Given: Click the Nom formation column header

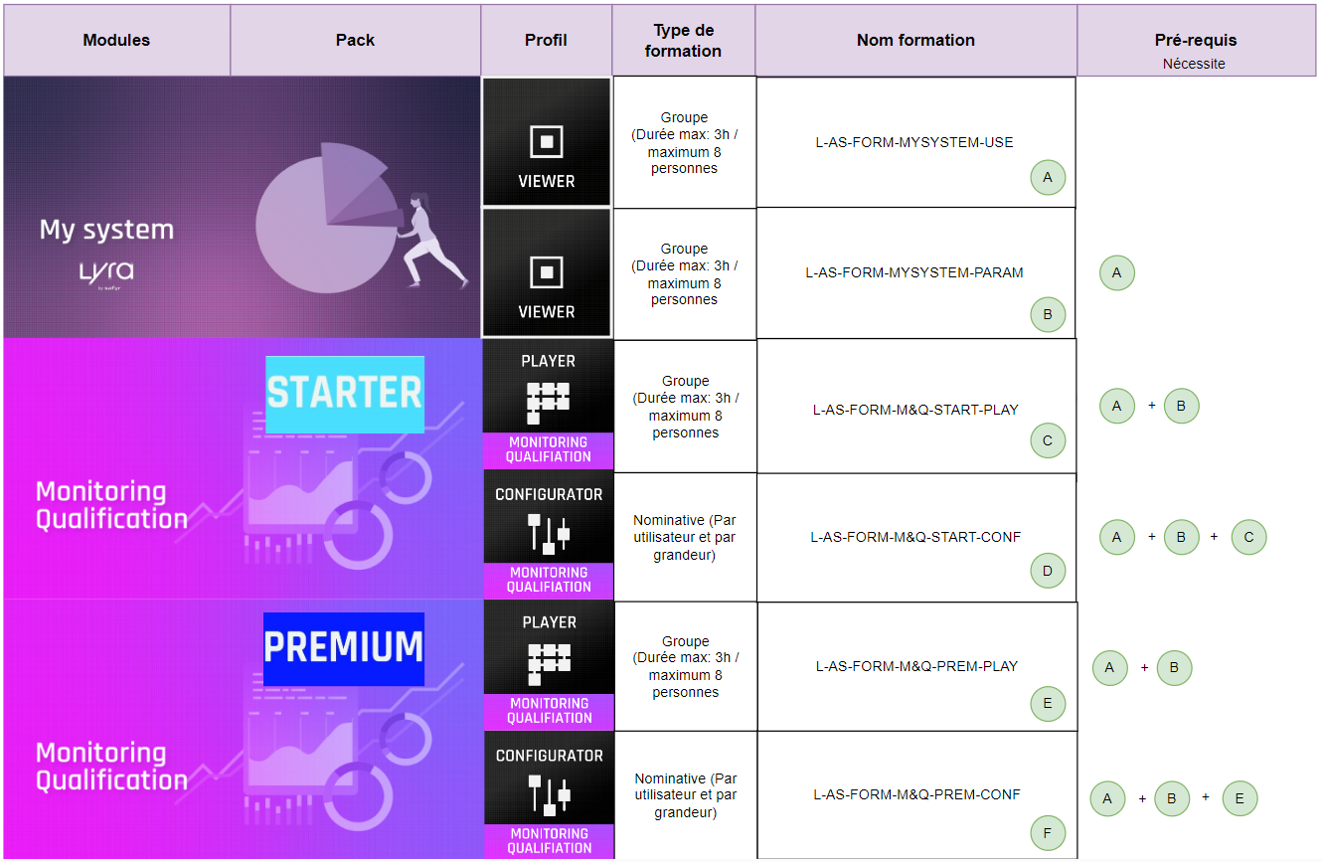Looking at the screenshot, I should 915,41.
